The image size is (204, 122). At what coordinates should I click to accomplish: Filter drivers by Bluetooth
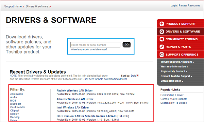[16, 104]
